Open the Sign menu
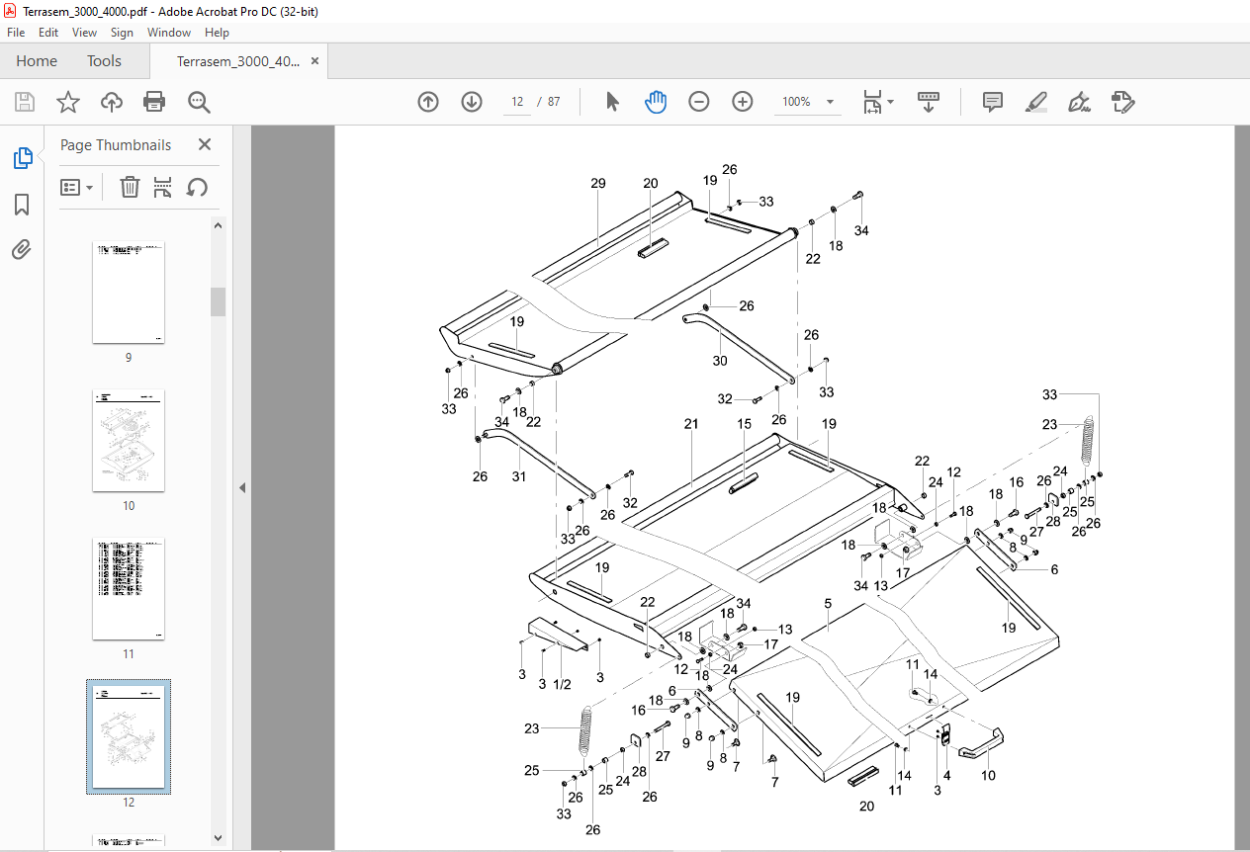Viewport: 1250px width, 852px height. 122,33
